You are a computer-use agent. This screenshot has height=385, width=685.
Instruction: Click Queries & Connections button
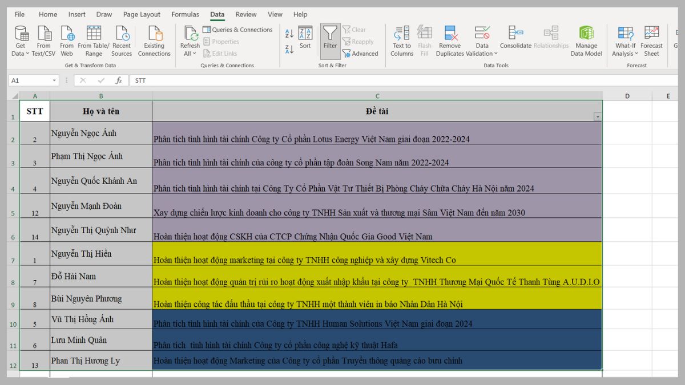tap(237, 29)
